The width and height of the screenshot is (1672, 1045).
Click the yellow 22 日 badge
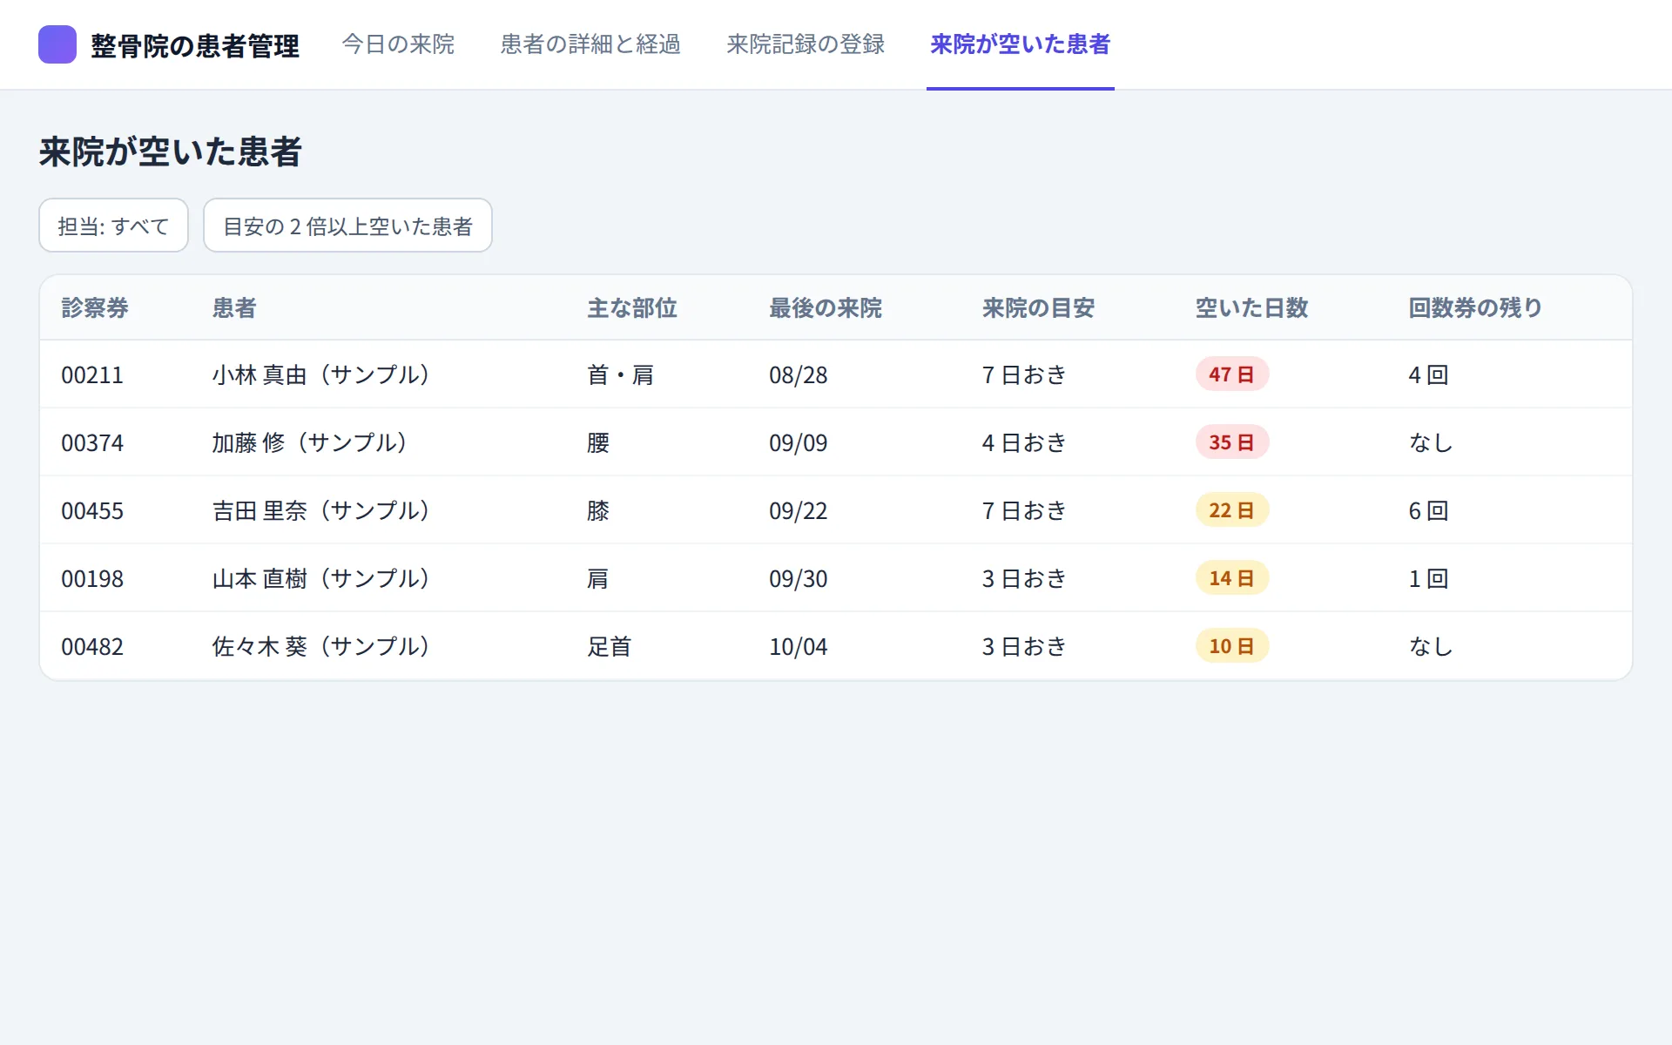click(x=1231, y=510)
